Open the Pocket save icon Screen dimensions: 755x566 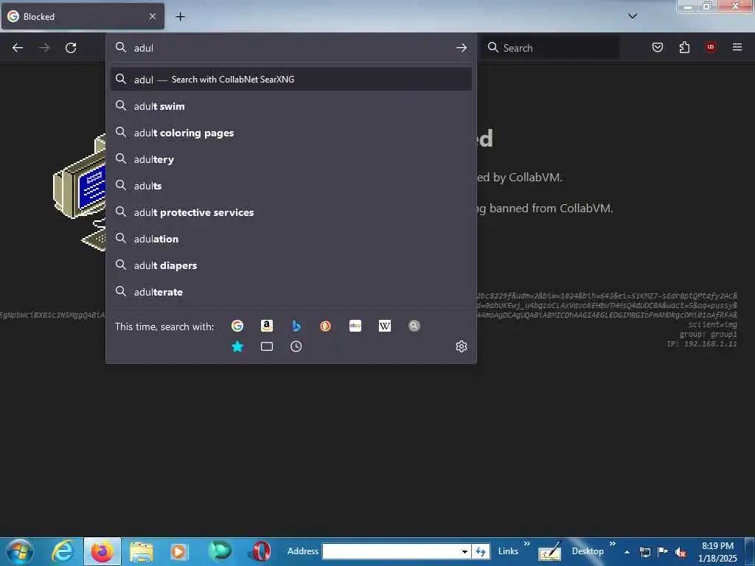[x=657, y=47]
